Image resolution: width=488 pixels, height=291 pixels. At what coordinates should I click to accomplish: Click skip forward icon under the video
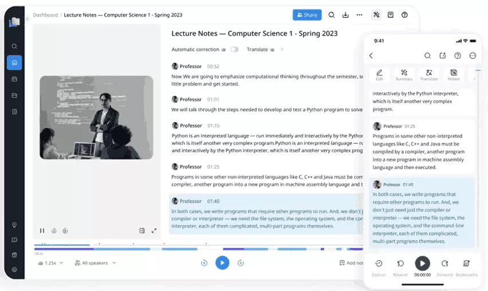tap(65, 231)
